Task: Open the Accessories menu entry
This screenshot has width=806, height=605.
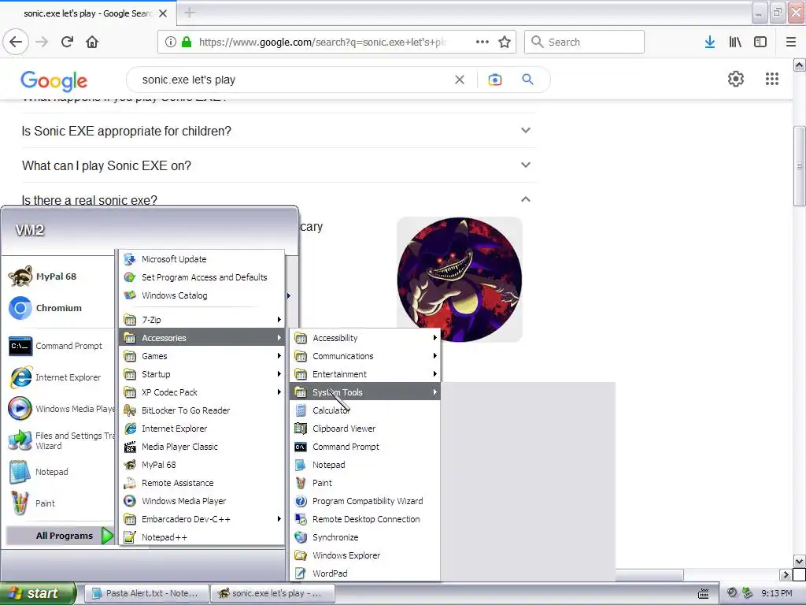Action: pyautogui.click(x=202, y=338)
